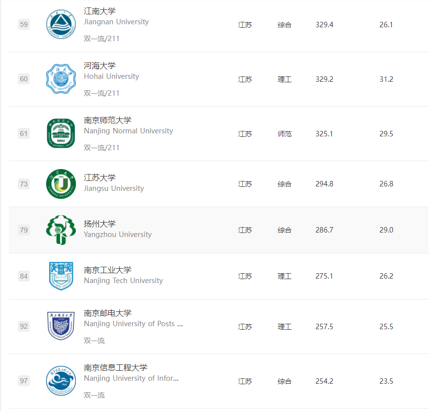
Task: Click the Hohai University emblem
Action: point(61,79)
